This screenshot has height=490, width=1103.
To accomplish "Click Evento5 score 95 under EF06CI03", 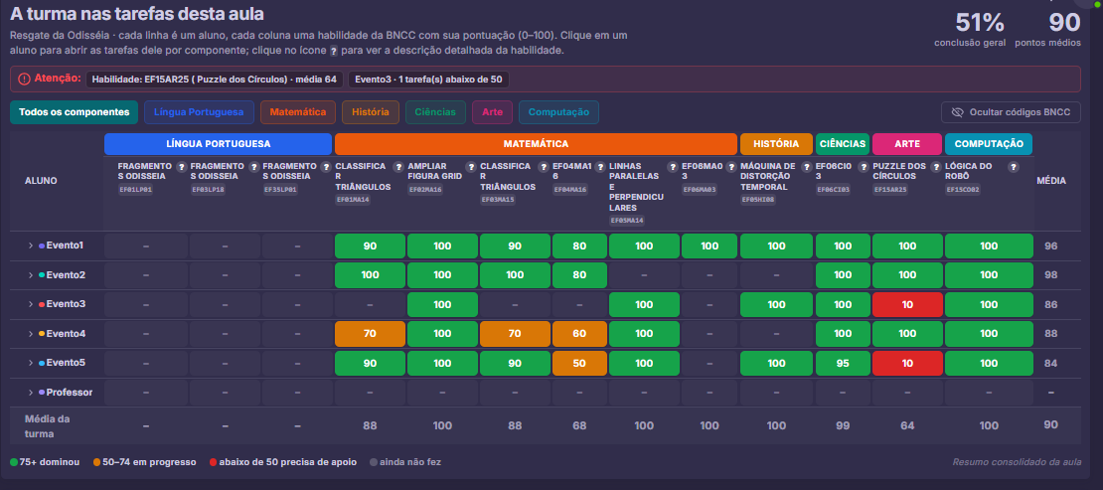I will pyautogui.click(x=843, y=363).
